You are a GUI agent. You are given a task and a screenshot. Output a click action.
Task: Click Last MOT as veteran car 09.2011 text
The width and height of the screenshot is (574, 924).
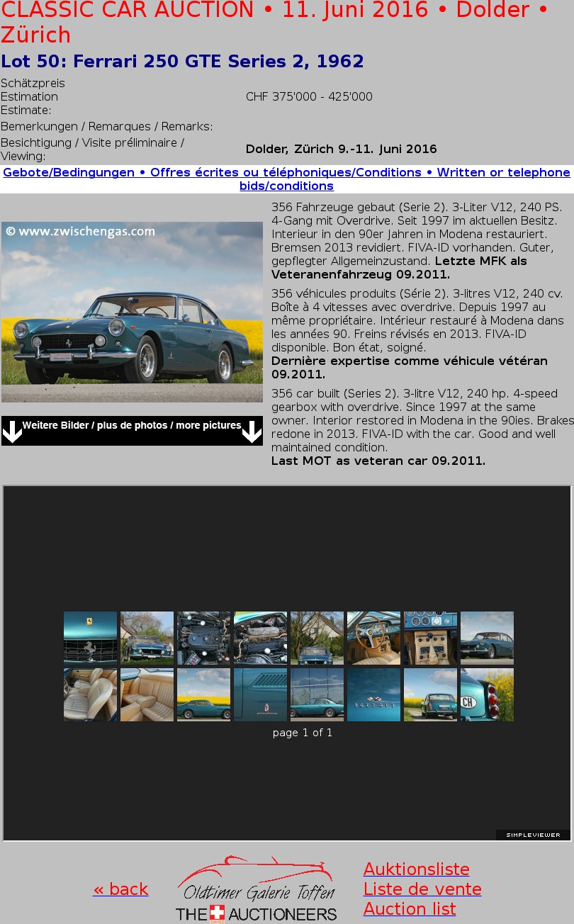click(x=378, y=461)
